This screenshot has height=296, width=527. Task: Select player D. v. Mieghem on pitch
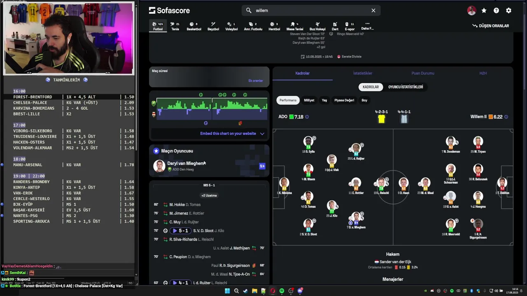(x=357, y=220)
